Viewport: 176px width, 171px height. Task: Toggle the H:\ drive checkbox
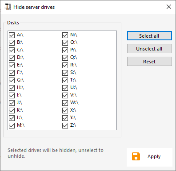click(x=12, y=88)
